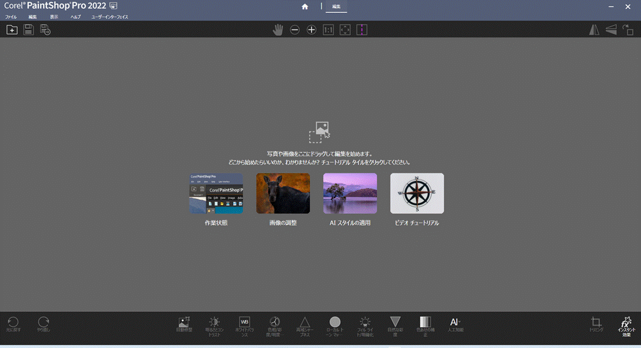641x348 pixels.
Task: Click the fit to window icon
Action: [345, 30]
